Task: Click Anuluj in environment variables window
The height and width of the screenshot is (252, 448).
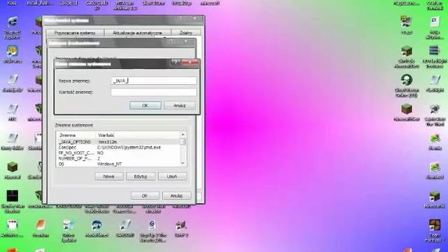Action: pyautogui.click(x=176, y=196)
